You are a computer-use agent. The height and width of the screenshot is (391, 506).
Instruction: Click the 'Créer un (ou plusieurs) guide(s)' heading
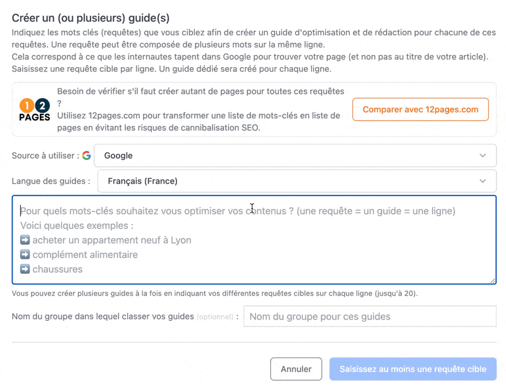point(90,18)
